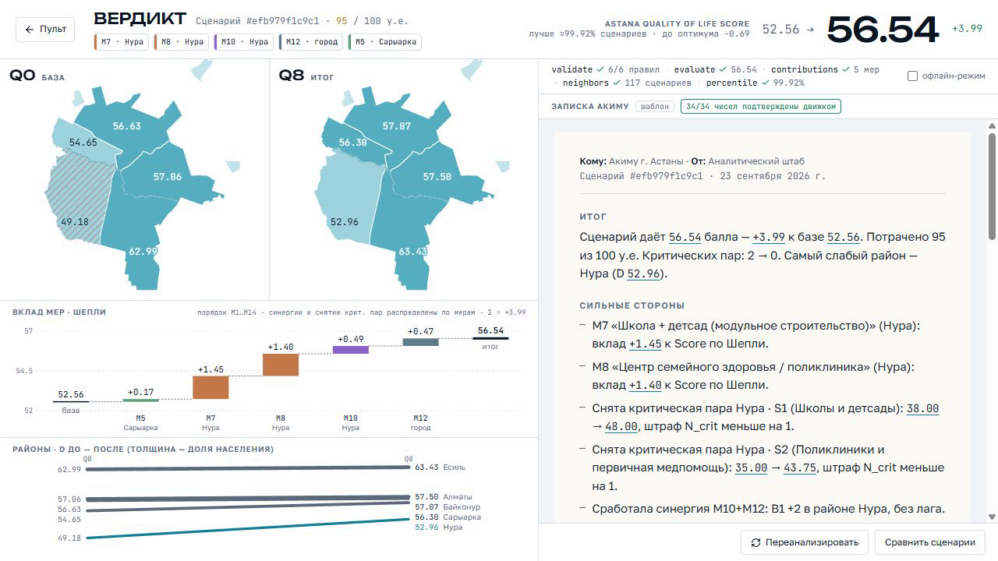This screenshot has height=561, width=998.
Task: Click '34/34 чисел подтверждены движком' badge
Action: (x=760, y=106)
